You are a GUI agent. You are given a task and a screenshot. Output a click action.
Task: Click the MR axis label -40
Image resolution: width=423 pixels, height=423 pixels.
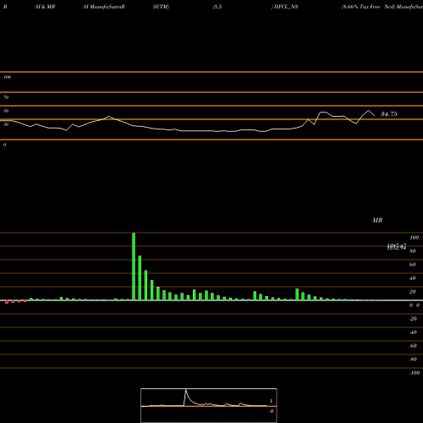pyautogui.click(x=413, y=332)
